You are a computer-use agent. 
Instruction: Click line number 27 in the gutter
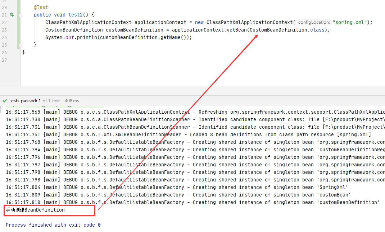coord(4,60)
